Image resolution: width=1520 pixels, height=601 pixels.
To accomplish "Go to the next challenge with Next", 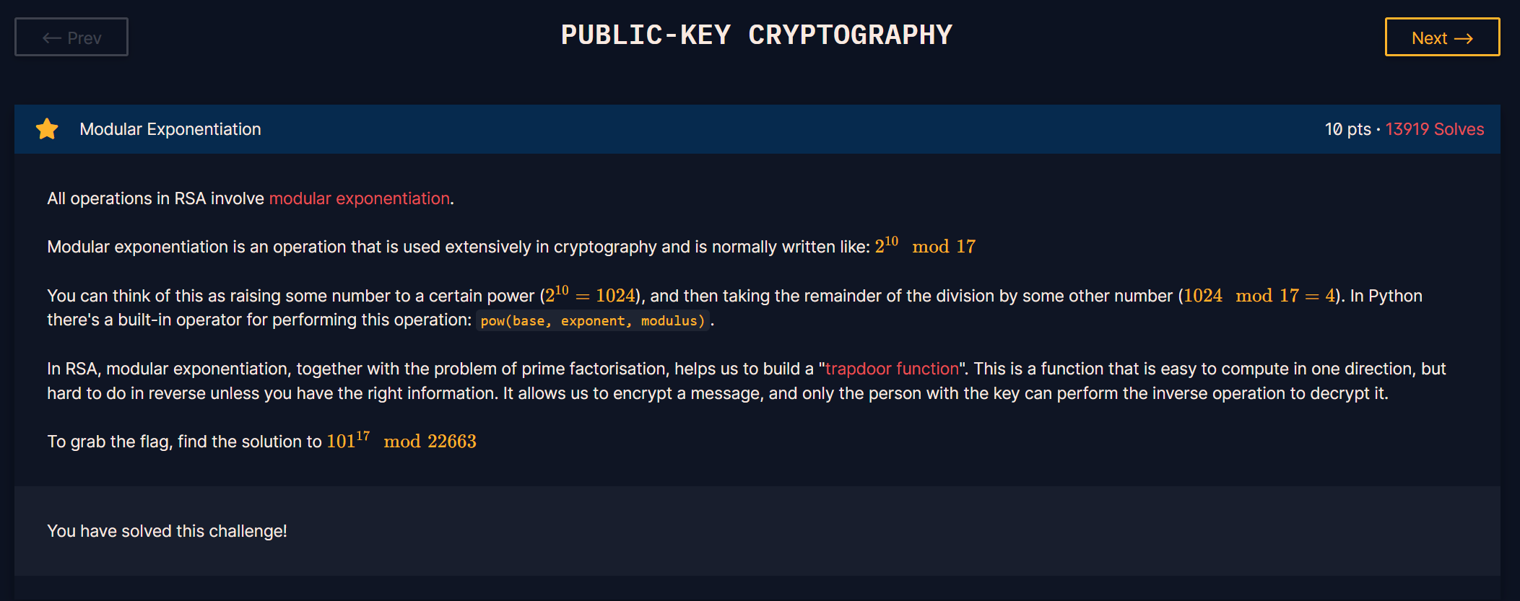I will [1442, 37].
